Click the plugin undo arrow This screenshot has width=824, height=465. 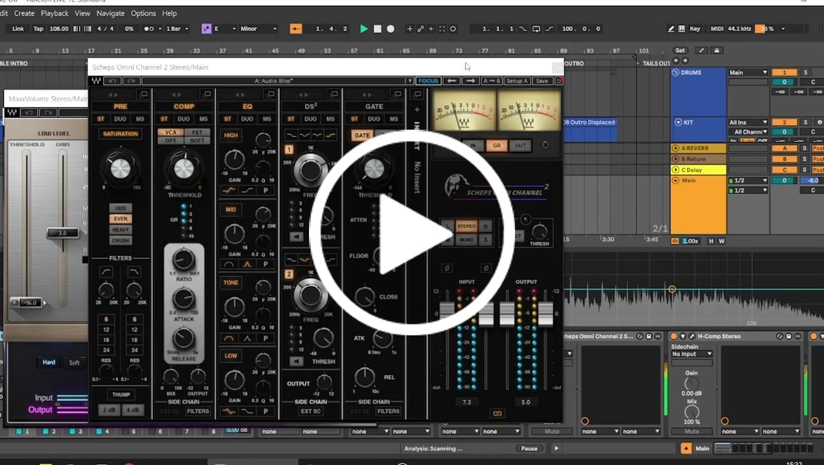point(113,81)
